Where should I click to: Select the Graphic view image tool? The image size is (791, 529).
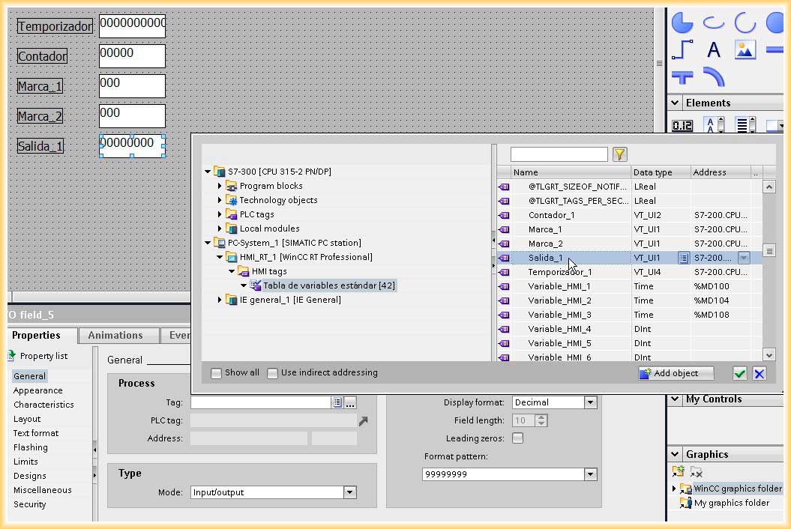745,49
